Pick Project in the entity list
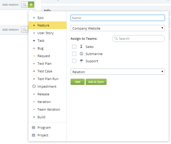The height and width of the screenshot is (144, 171). 47,135
